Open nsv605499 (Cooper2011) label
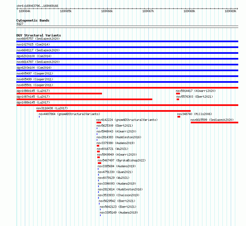Image resolution: width=246 pixels, height=226 pixels. click(35, 79)
